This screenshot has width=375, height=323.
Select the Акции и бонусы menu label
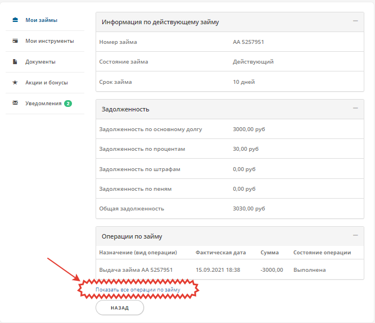47,83
